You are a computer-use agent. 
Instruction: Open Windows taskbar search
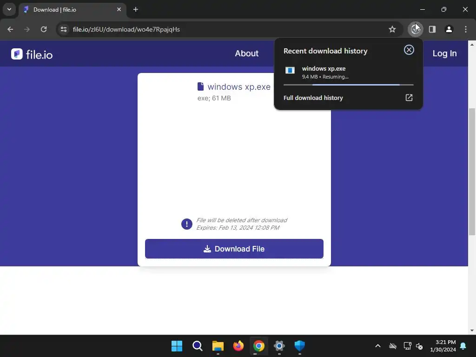point(197,346)
